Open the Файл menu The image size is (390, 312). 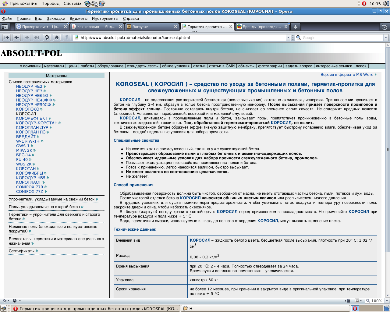[x=7, y=19]
